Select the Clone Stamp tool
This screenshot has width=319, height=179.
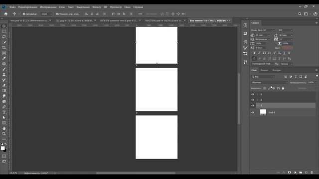coord(4,75)
